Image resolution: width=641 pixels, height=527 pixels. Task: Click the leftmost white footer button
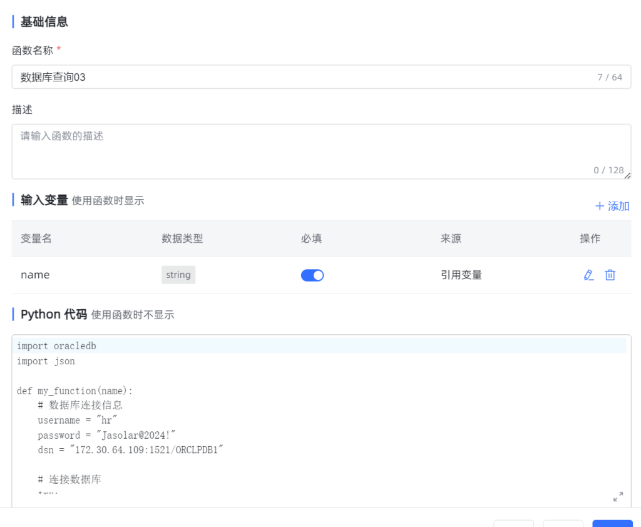pyautogui.click(x=513, y=523)
